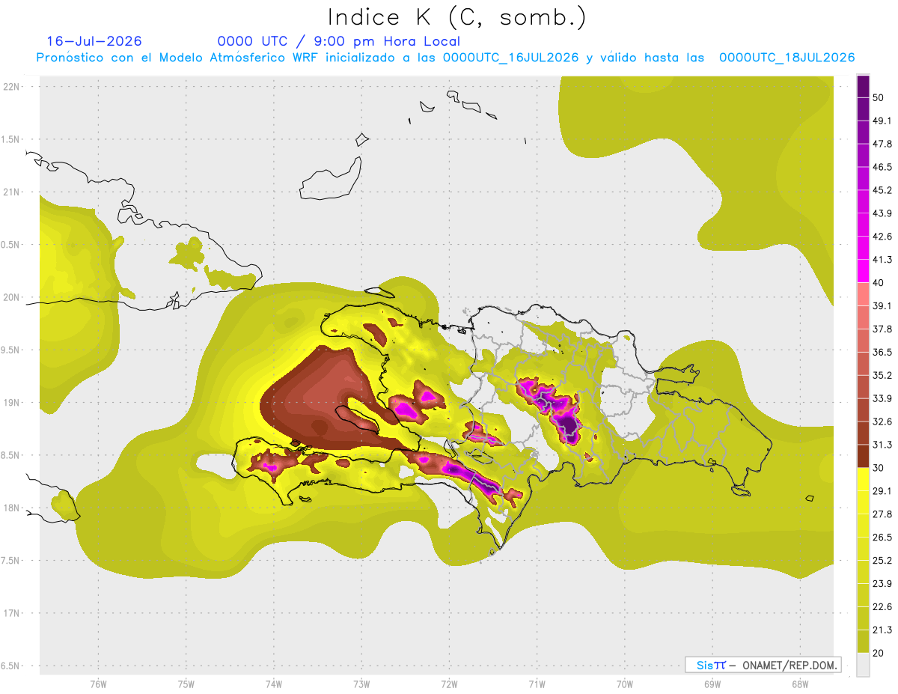Click the "50" value on the color scale
Viewport: 898px width, 694px height.
pos(879,97)
